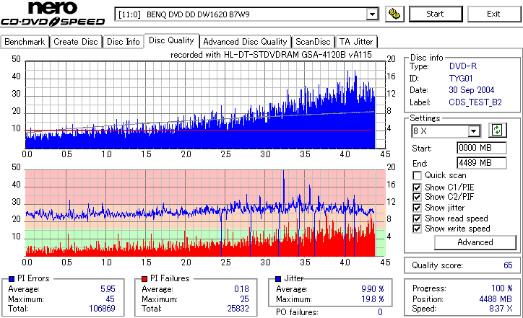Uncheck Show write speed
The width and height of the screenshot is (523, 318).
(417, 229)
